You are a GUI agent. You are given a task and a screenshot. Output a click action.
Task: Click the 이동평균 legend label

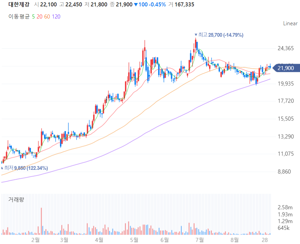(x=19, y=16)
